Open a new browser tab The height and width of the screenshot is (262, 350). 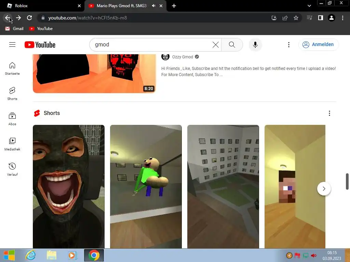(174, 6)
